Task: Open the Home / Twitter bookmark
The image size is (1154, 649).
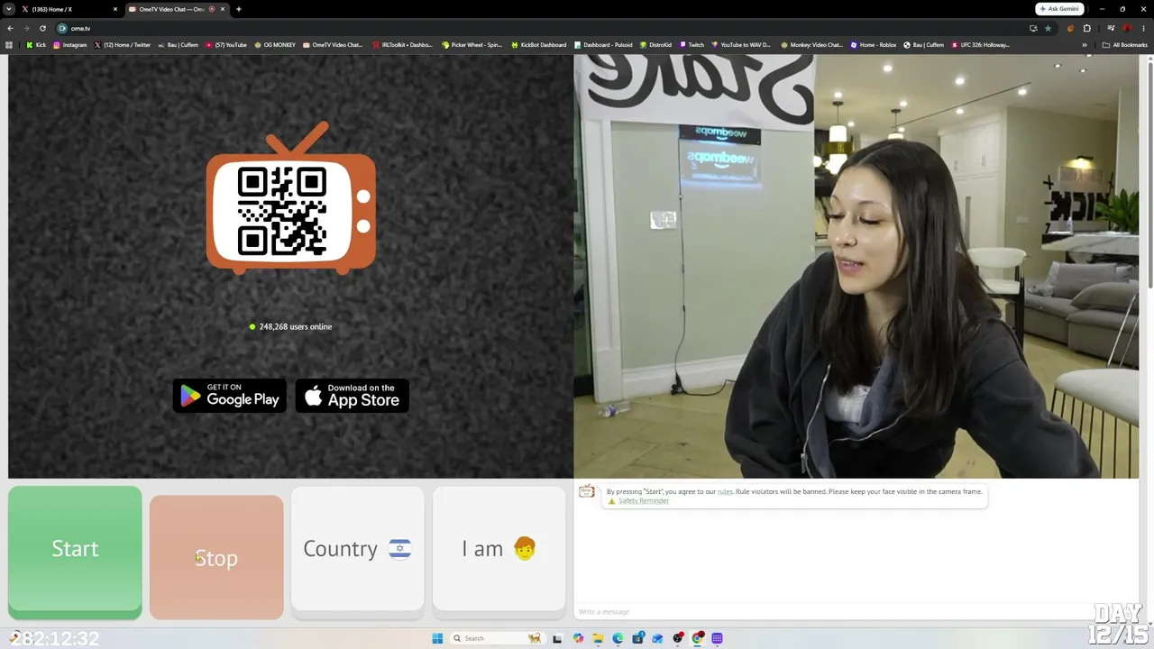Action: [x=123, y=45]
